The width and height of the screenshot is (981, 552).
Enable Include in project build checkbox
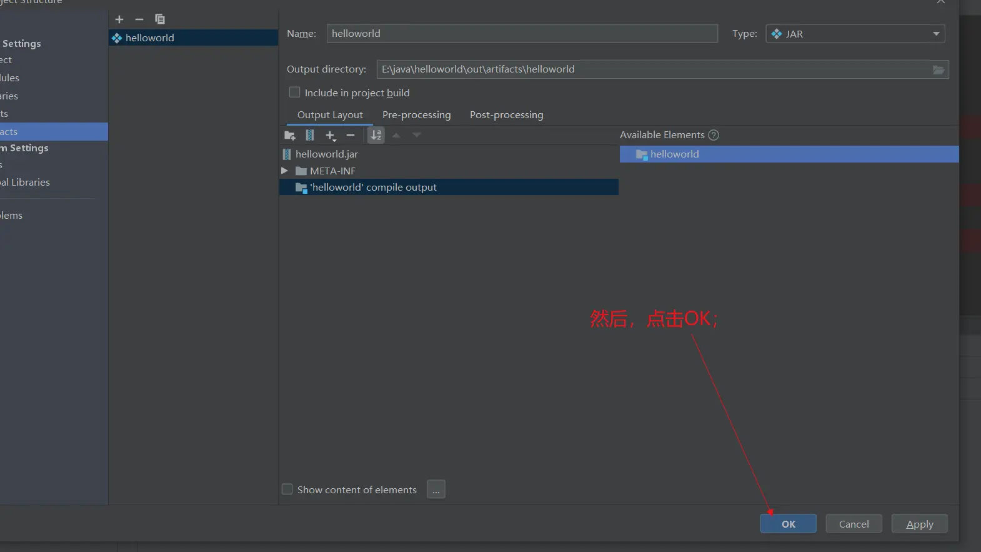click(294, 93)
